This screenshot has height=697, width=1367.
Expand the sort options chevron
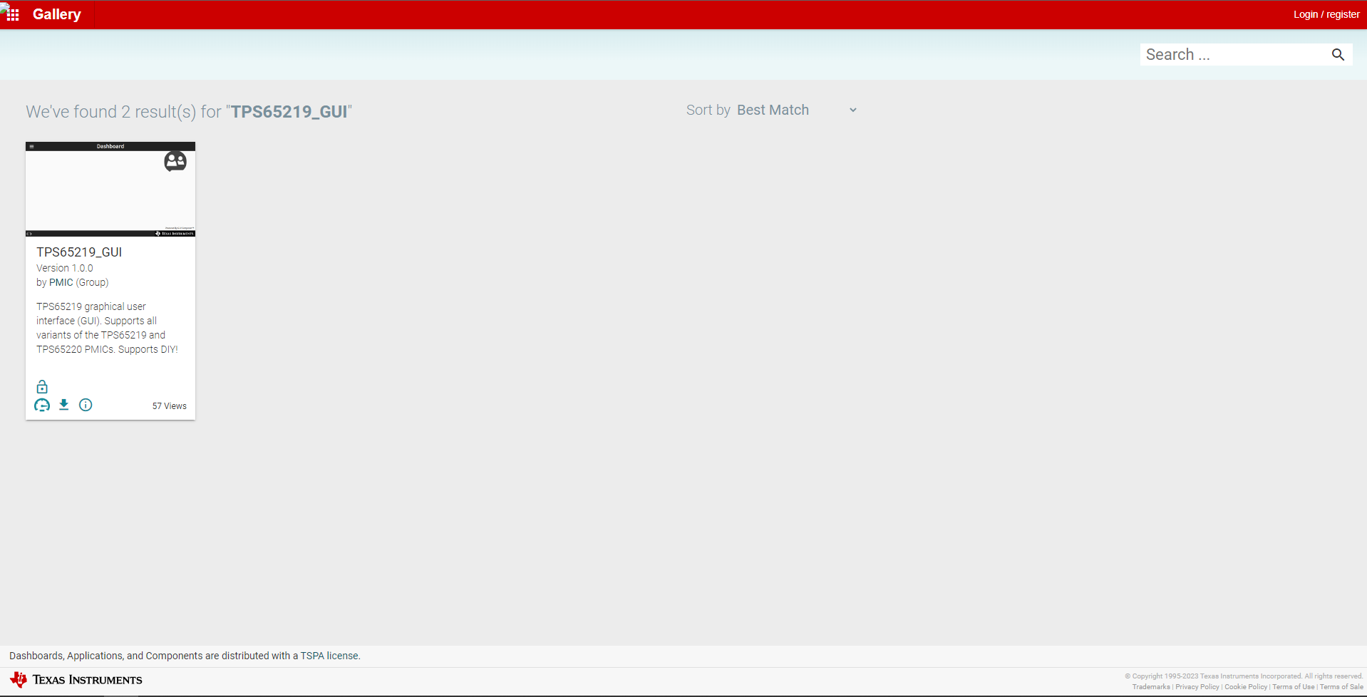(x=852, y=110)
